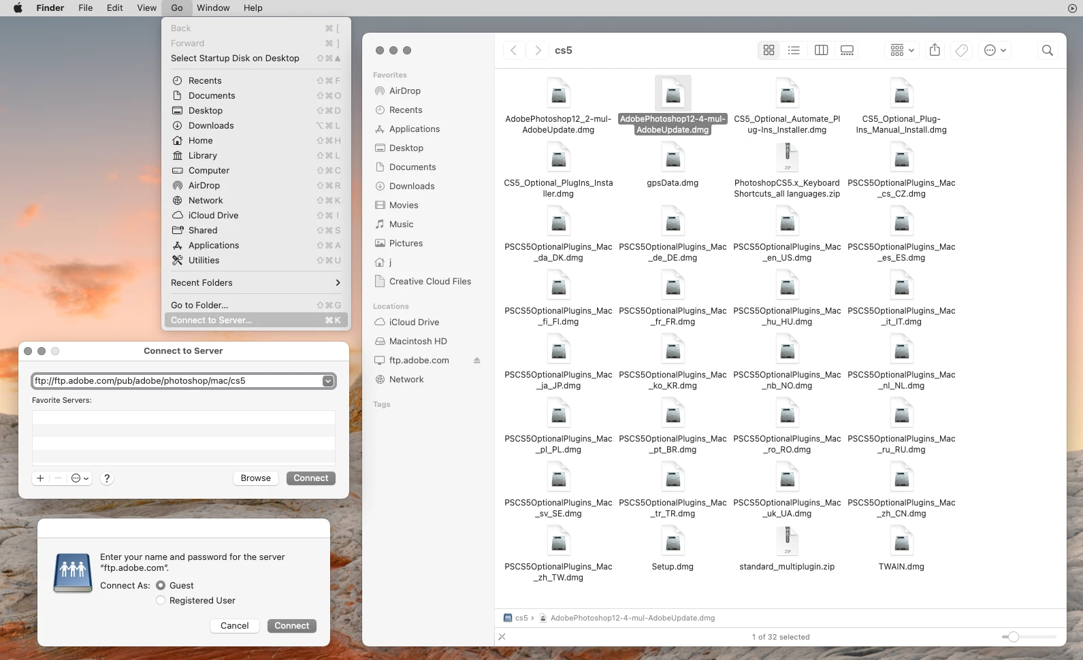Switch Finder to icon view
The image size is (1083, 660).
769,50
